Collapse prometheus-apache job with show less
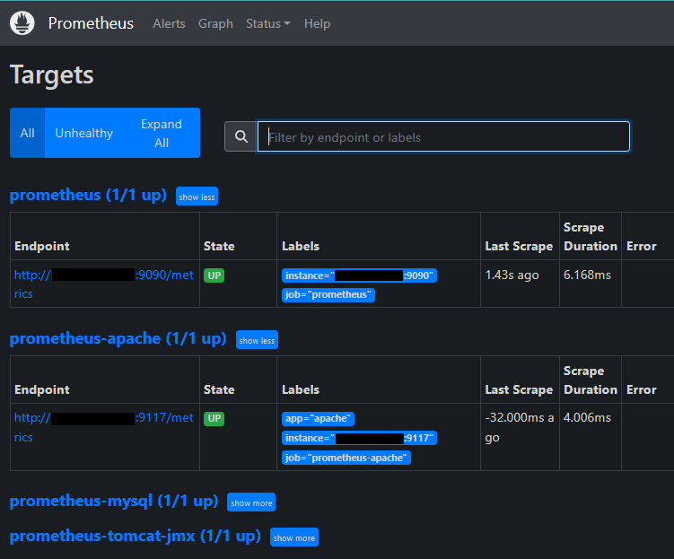 pyautogui.click(x=257, y=340)
